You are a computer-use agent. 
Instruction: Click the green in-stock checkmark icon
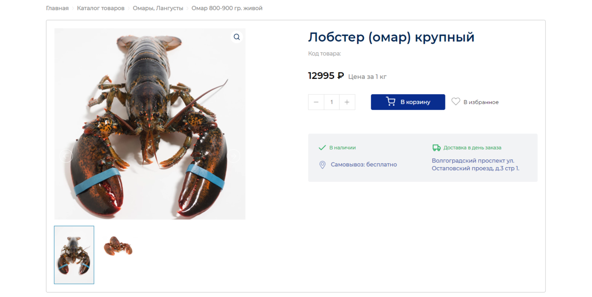[322, 148]
